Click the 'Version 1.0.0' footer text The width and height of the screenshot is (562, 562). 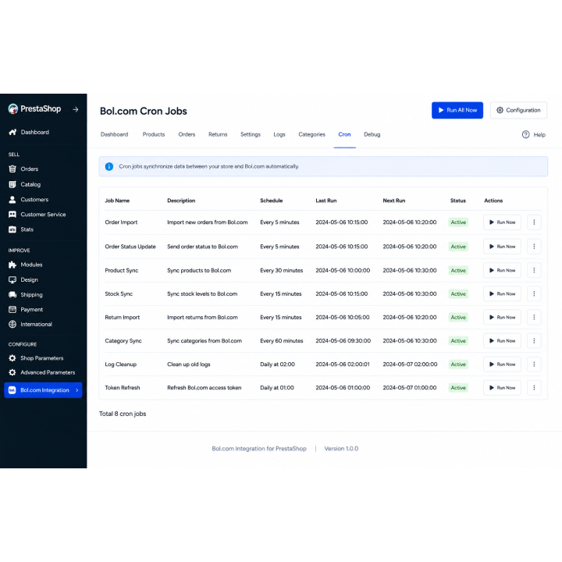[x=341, y=449]
